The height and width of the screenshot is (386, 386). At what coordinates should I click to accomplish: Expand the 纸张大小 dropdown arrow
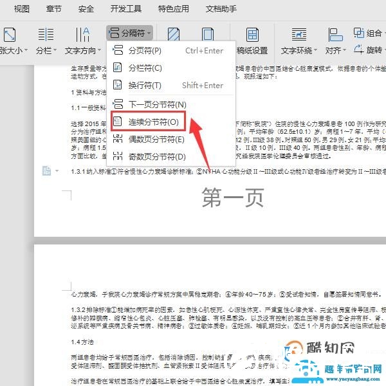click(26, 50)
